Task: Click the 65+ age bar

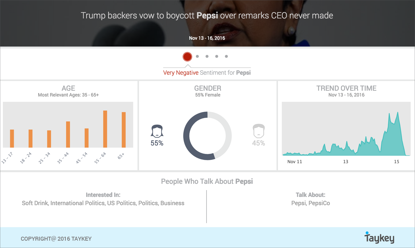Action: click(124, 130)
